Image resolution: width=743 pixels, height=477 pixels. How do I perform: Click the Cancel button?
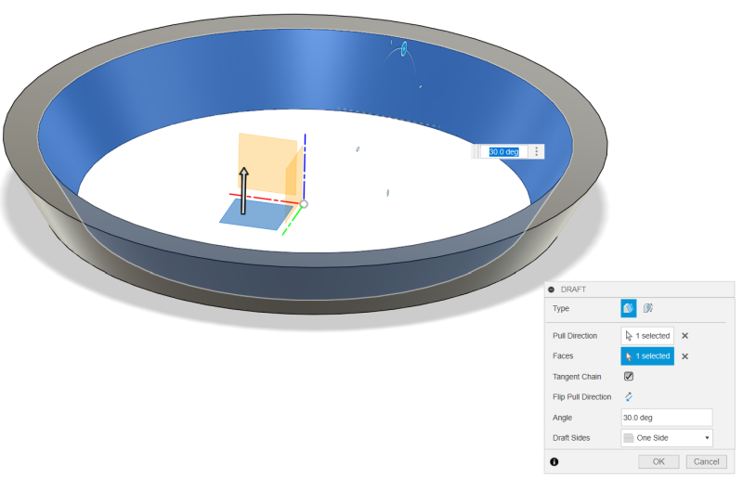point(706,462)
